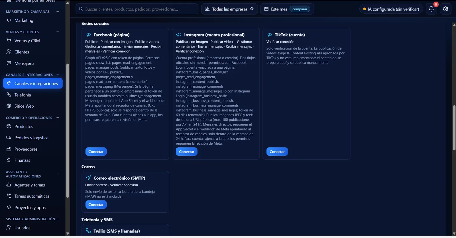Click the robot icon for Agentes y tareas

tap(9, 185)
